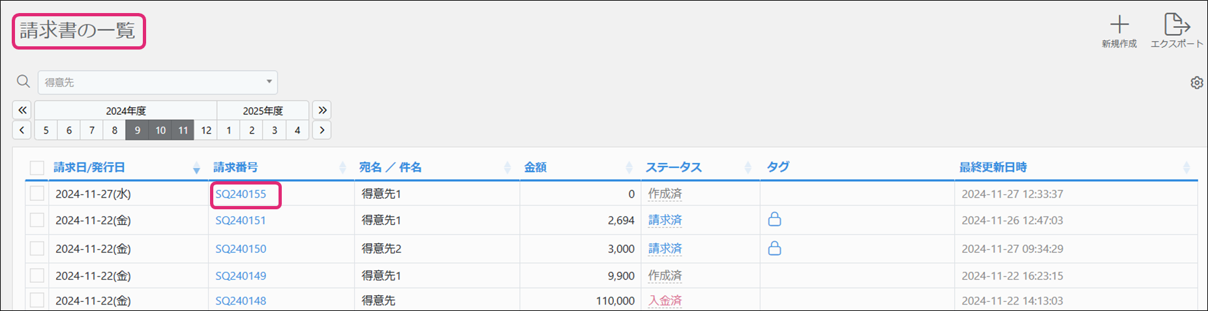This screenshot has height=311, width=1208.
Task: Open invoice link SQ240149
Action: tap(241, 276)
